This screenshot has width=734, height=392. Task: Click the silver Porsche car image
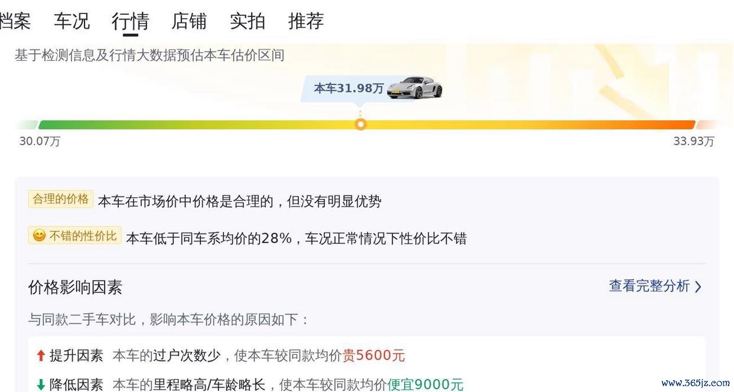click(x=415, y=88)
